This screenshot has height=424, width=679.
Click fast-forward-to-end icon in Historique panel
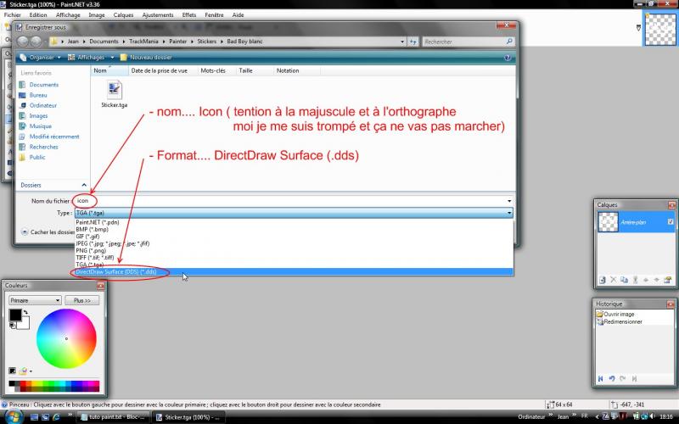pos(634,378)
